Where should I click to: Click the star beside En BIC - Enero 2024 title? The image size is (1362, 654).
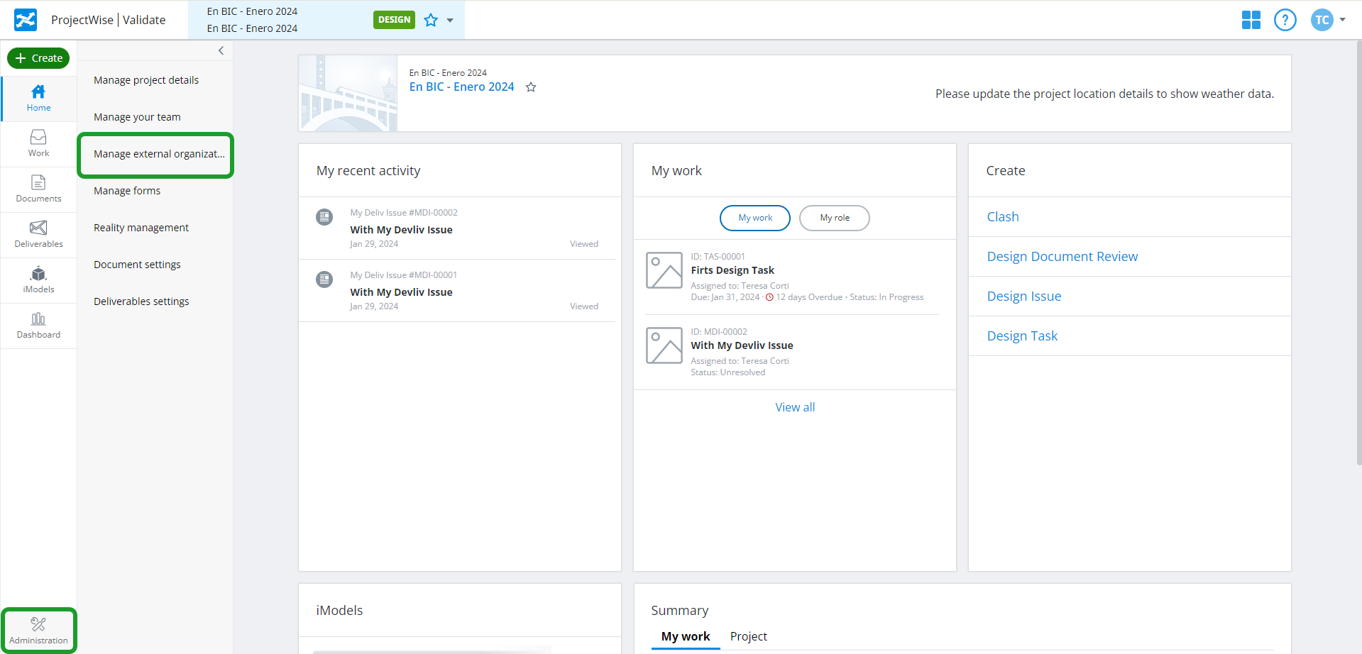click(531, 87)
